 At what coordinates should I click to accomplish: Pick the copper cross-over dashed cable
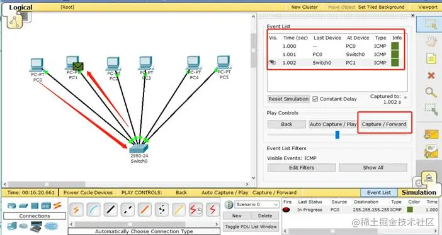pyautogui.click(x=128, y=210)
